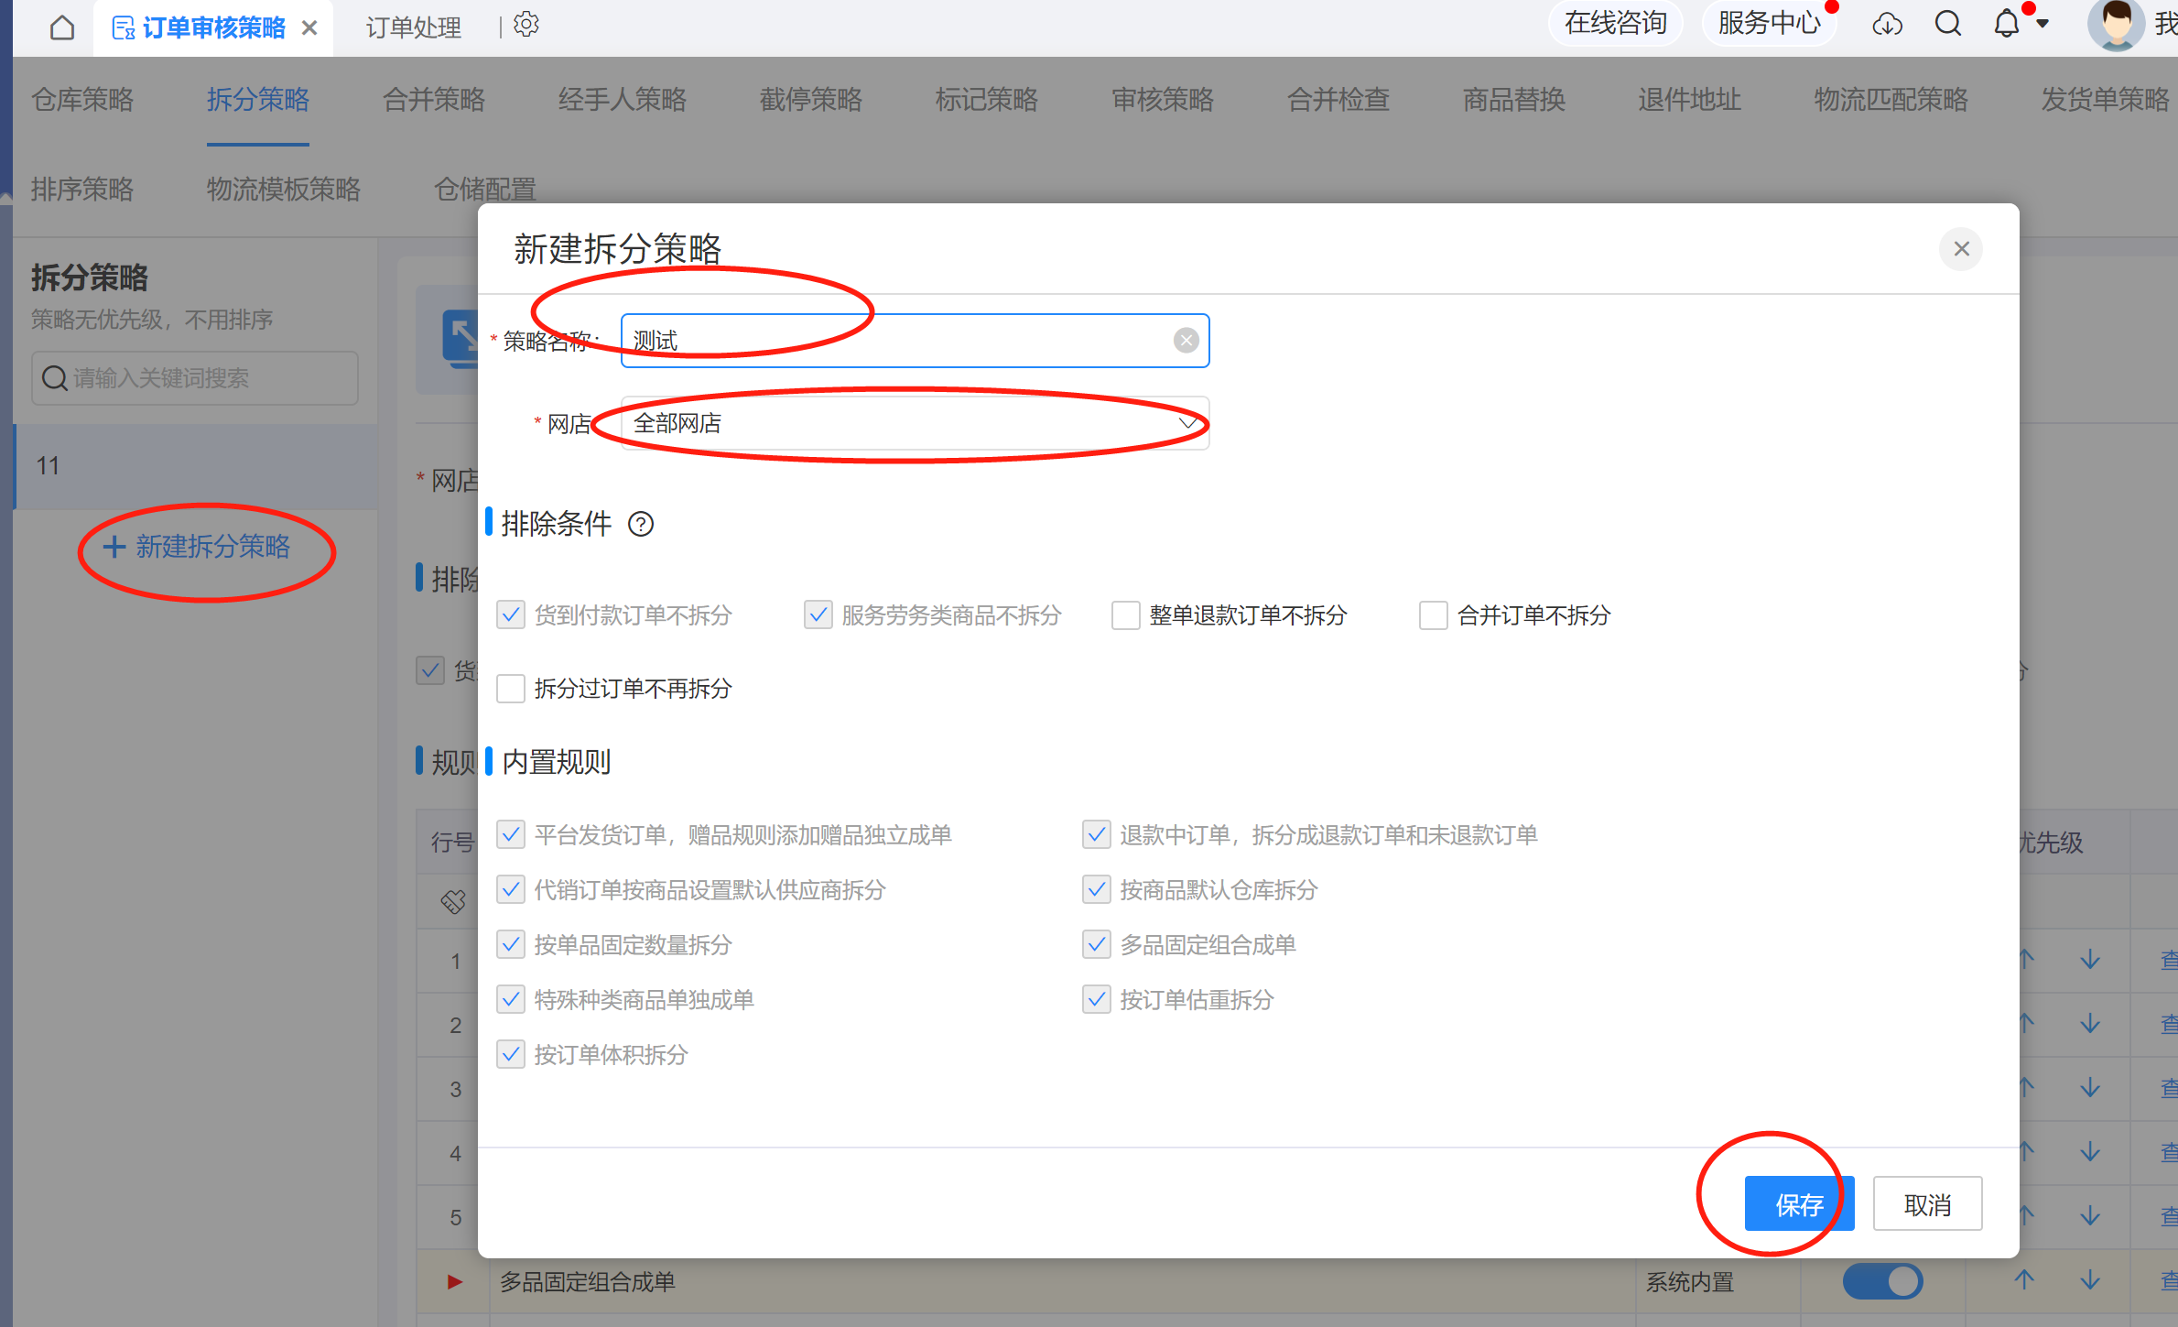Select strategy 11 in the list
This screenshot has height=1327, width=2178.
pos(197,466)
